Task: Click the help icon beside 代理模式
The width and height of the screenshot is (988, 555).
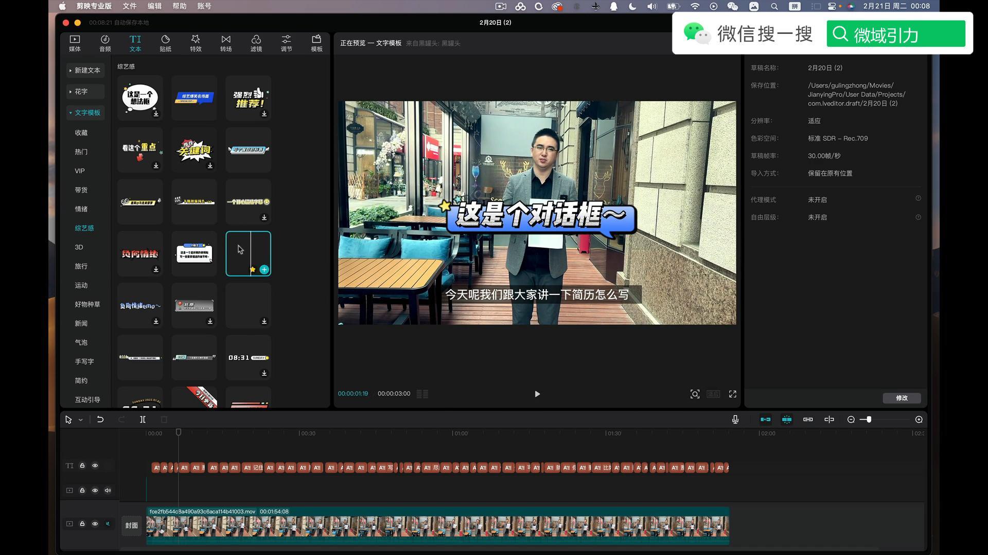Action: (918, 198)
